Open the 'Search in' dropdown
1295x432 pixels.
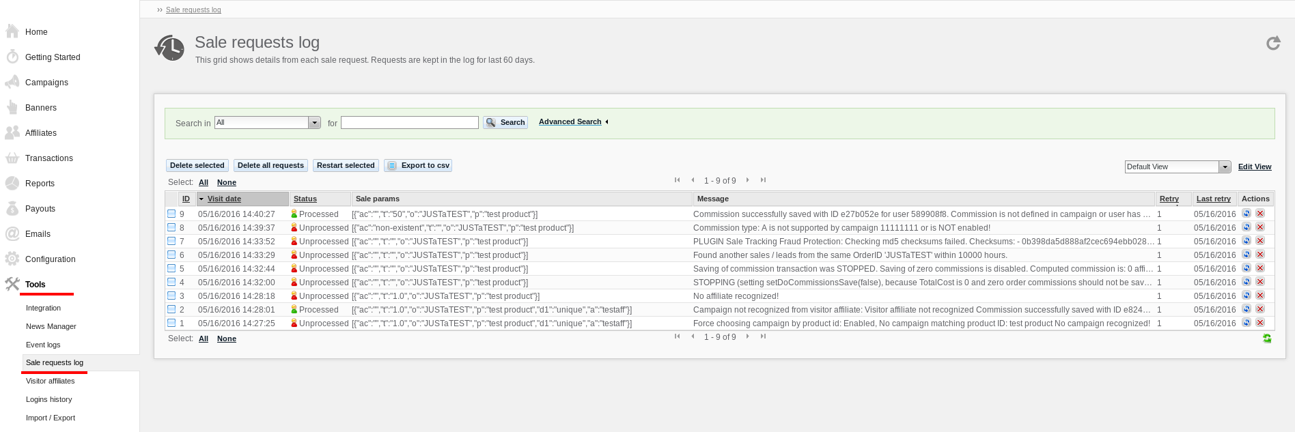(314, 123)
